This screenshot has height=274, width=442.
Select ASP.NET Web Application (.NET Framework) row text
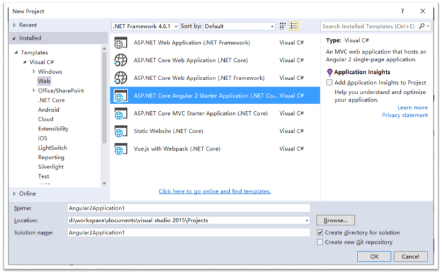point(192,43)
